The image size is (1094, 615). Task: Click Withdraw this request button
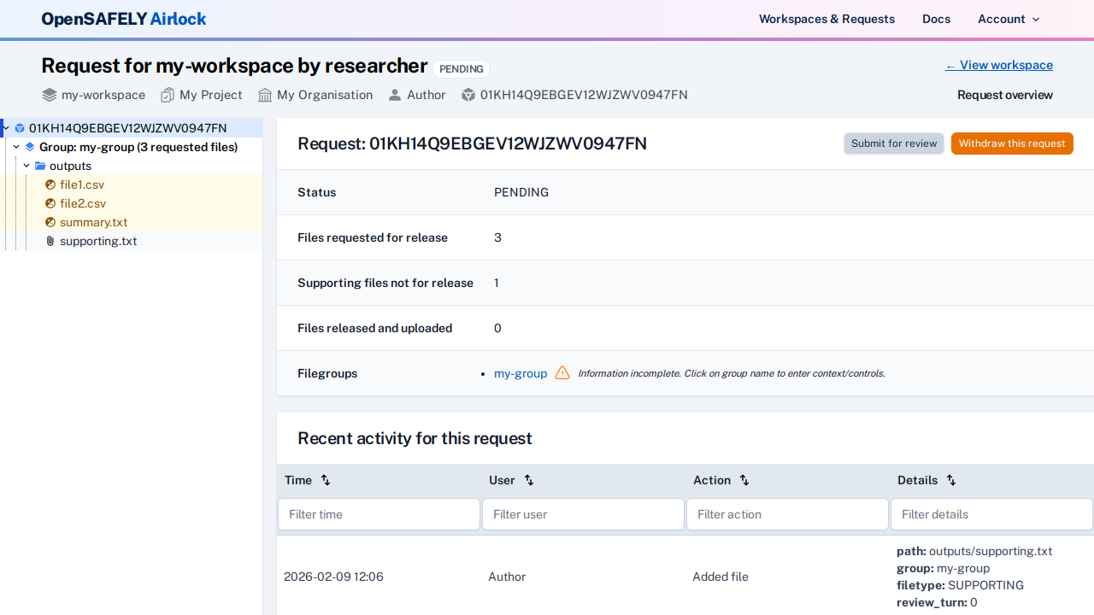point(1012,143)
